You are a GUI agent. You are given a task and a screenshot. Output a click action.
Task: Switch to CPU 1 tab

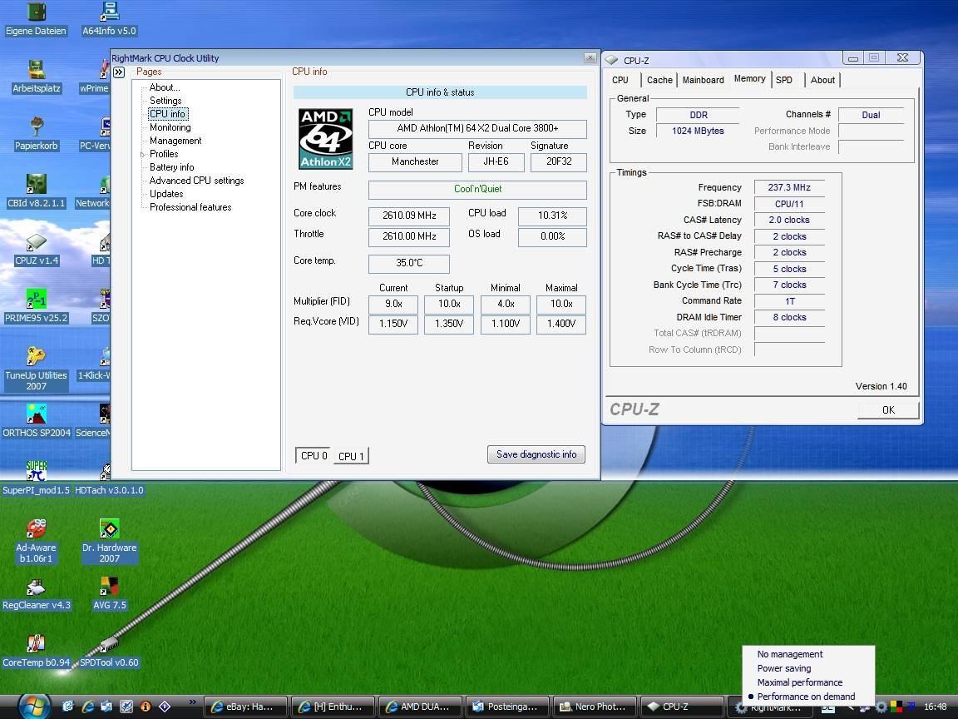click(x=351, y=456)
